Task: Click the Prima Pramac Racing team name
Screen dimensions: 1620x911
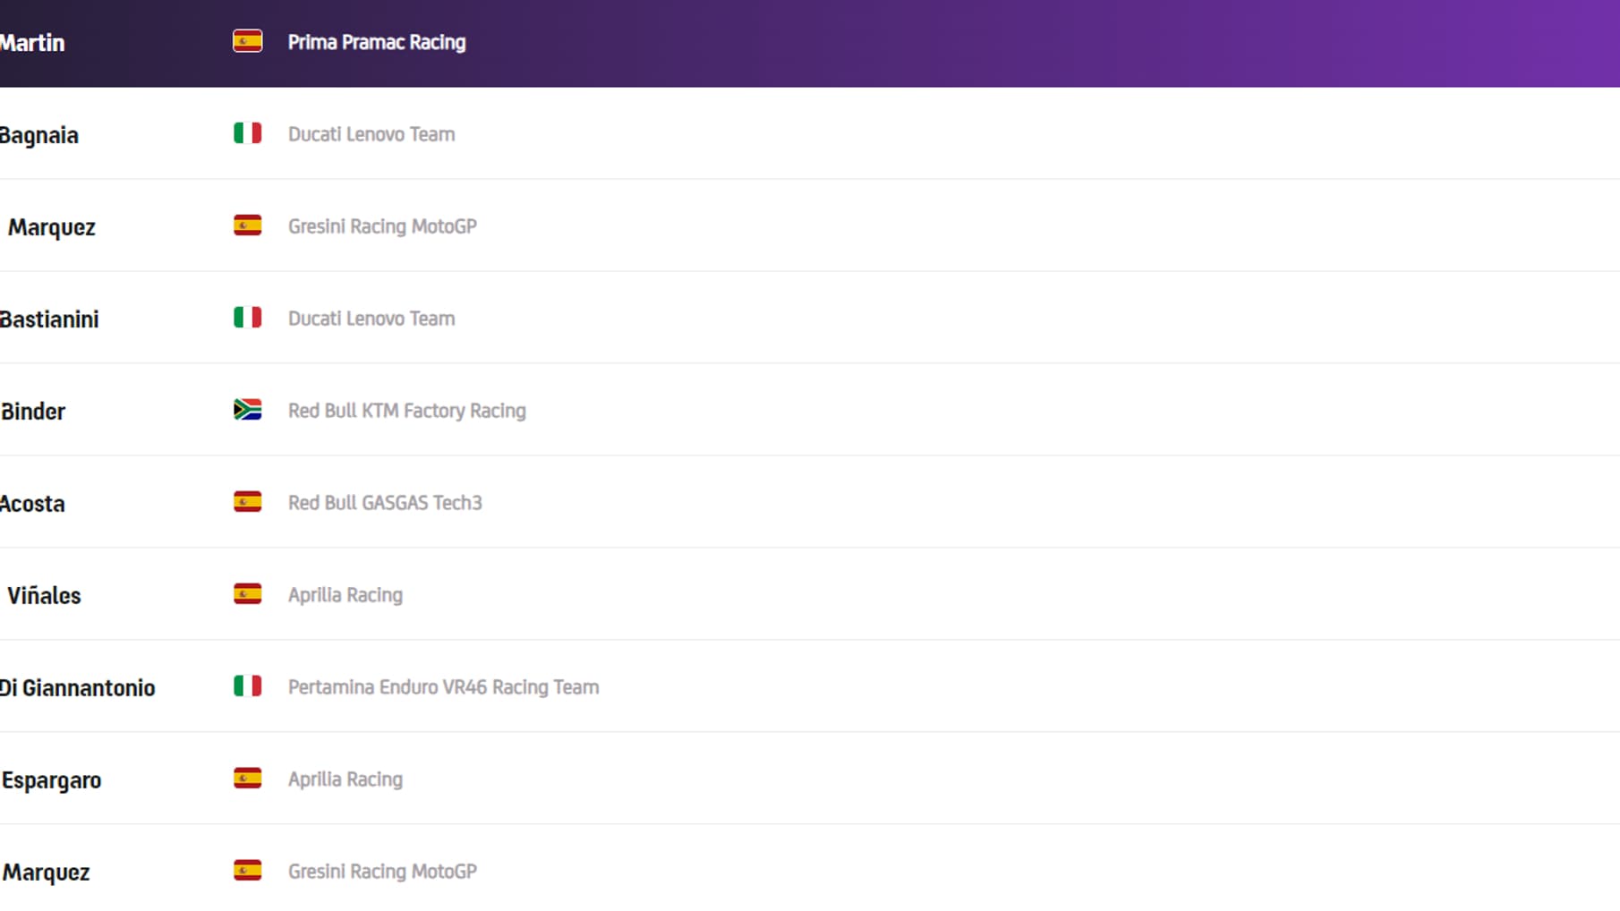Action: tap(377, 42)
